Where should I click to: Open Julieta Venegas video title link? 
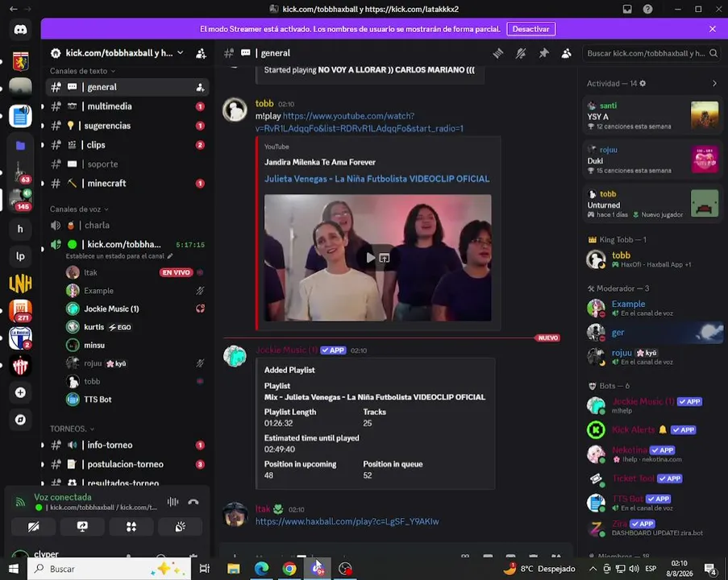(x=376, y=179)
